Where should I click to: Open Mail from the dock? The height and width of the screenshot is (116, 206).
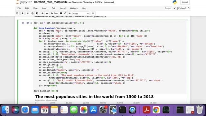[x=35, y=110]
